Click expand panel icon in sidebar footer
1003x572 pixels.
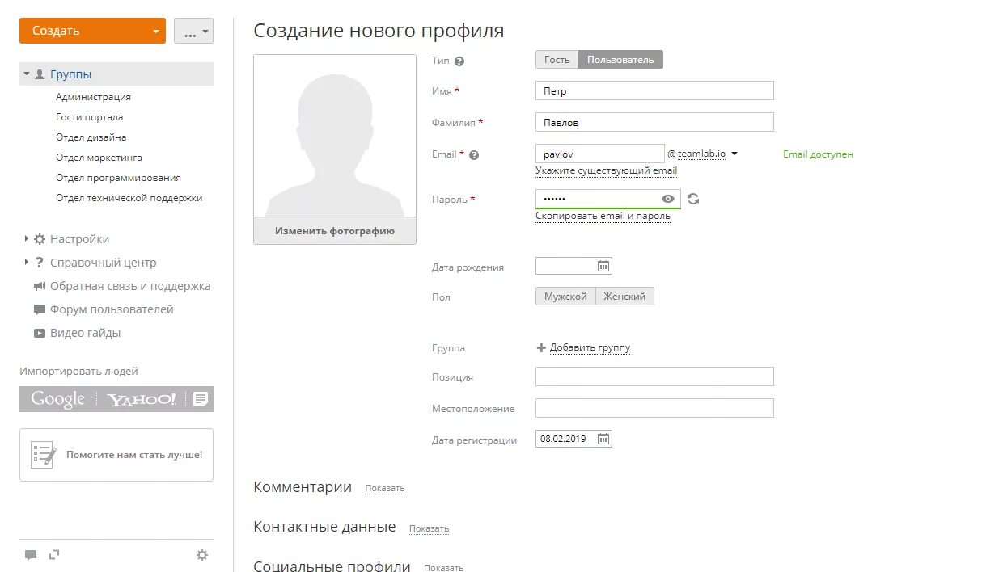54,554
